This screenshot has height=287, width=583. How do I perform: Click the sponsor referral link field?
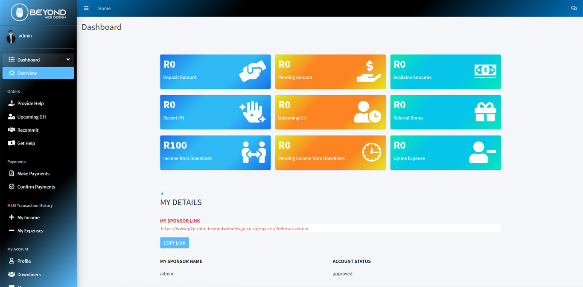pos(330,229)
